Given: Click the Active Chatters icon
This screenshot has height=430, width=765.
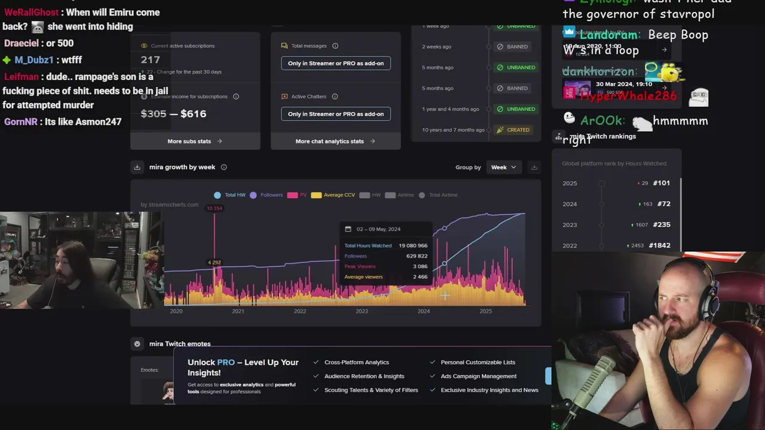Looking at the screenshot, I should pyautogui.click(x=284, y=96).
